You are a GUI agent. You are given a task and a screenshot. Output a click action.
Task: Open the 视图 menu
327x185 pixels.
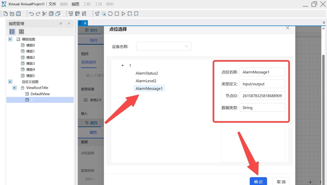75,4
